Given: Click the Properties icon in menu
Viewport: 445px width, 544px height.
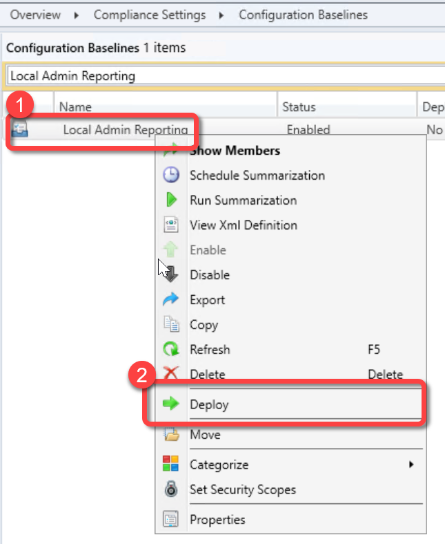Looking at the screenshot, I should (170, 520).
